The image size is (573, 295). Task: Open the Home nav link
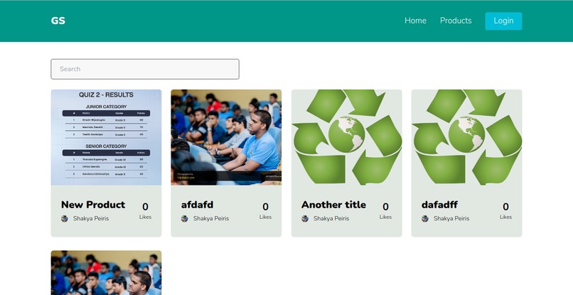[x=415, y=21]
